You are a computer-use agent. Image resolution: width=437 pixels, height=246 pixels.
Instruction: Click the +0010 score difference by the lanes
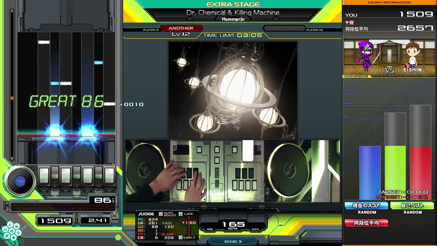pyautogui.click(x=131, y=104)
